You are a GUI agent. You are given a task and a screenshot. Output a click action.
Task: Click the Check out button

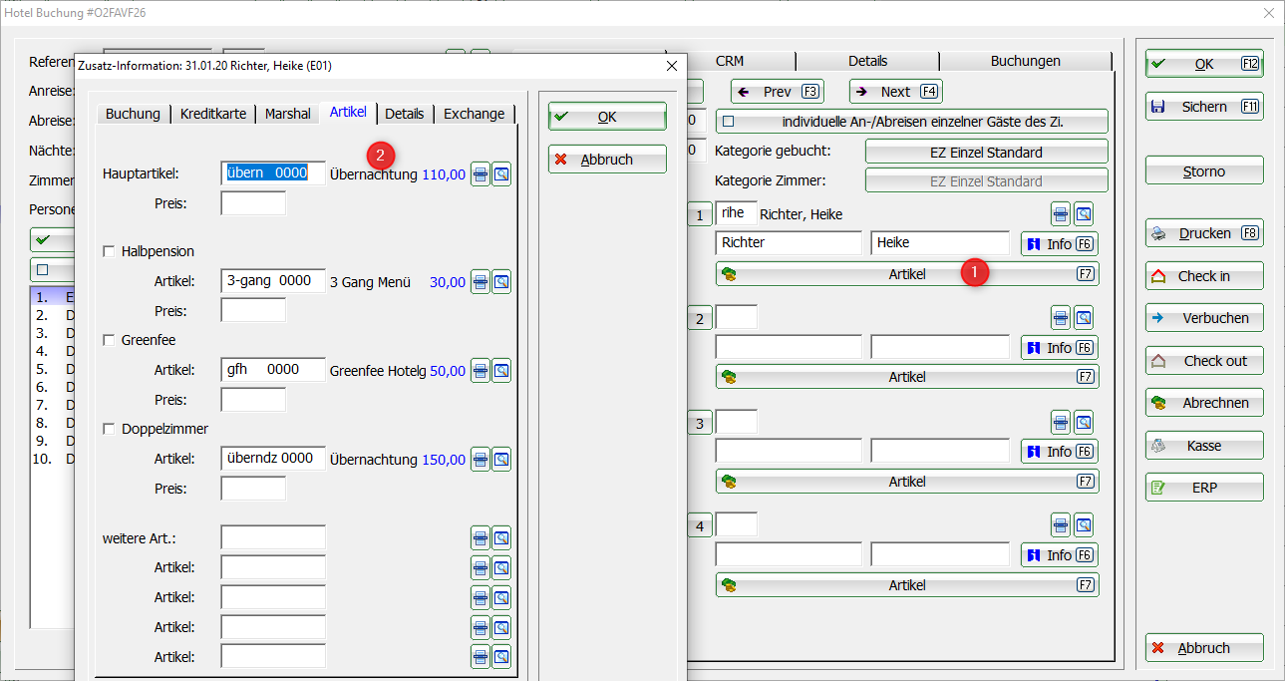click(1204, 361)
